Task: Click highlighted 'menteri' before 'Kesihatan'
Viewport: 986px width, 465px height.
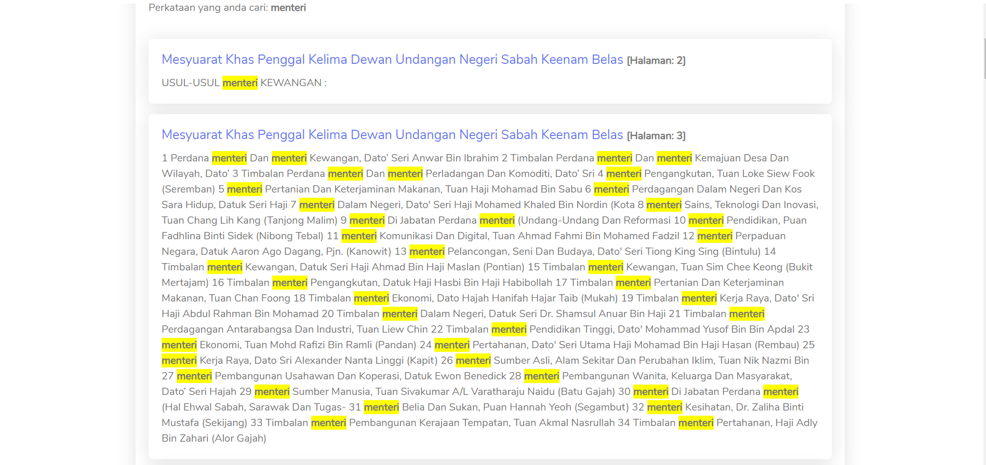Action: [664, 407]
